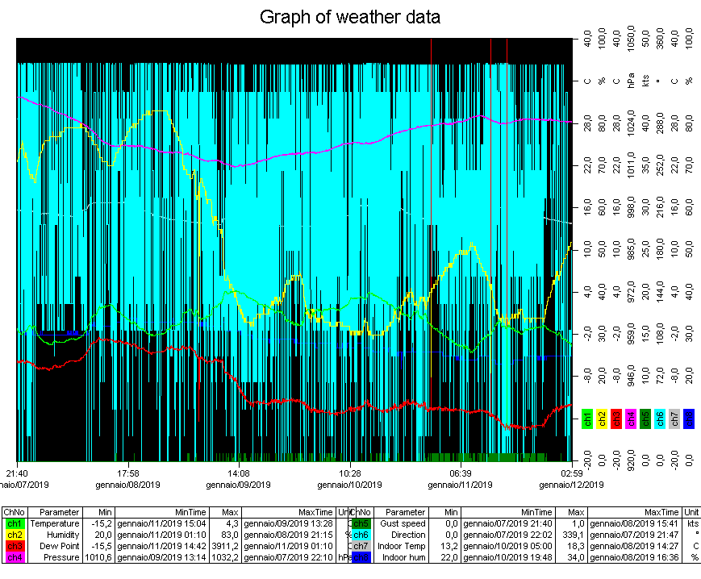Click the Humidity parameter row label
This screenshot has height=579, width=701.
[x=64, y=535]
